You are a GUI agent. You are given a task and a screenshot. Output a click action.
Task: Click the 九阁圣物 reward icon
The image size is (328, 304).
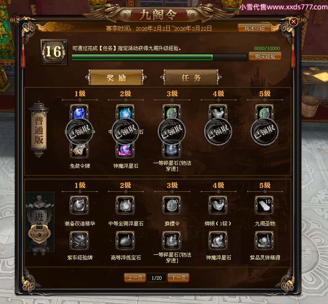click(264, 205)
